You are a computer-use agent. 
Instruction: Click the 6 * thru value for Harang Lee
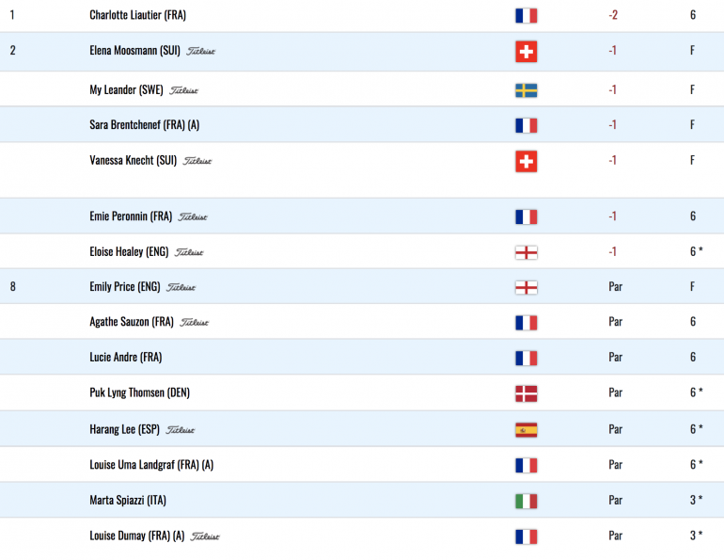click(697, 429)
